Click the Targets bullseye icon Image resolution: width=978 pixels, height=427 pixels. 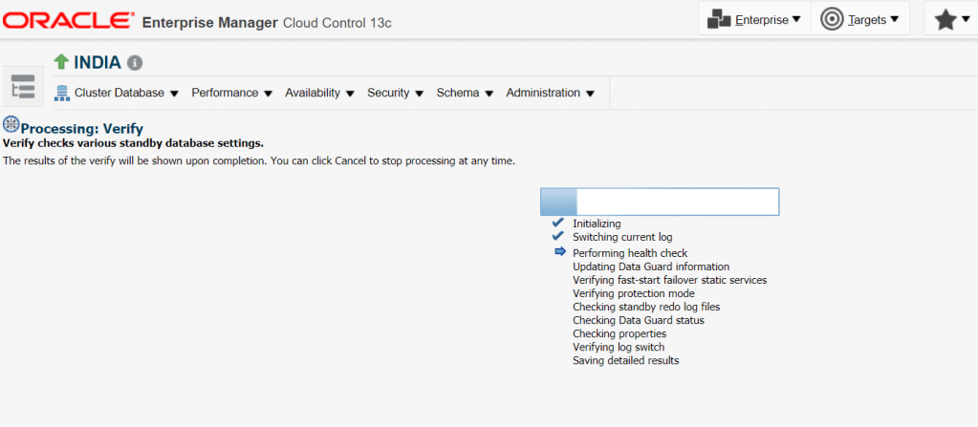pyautogui.click(x=832, y=19)
